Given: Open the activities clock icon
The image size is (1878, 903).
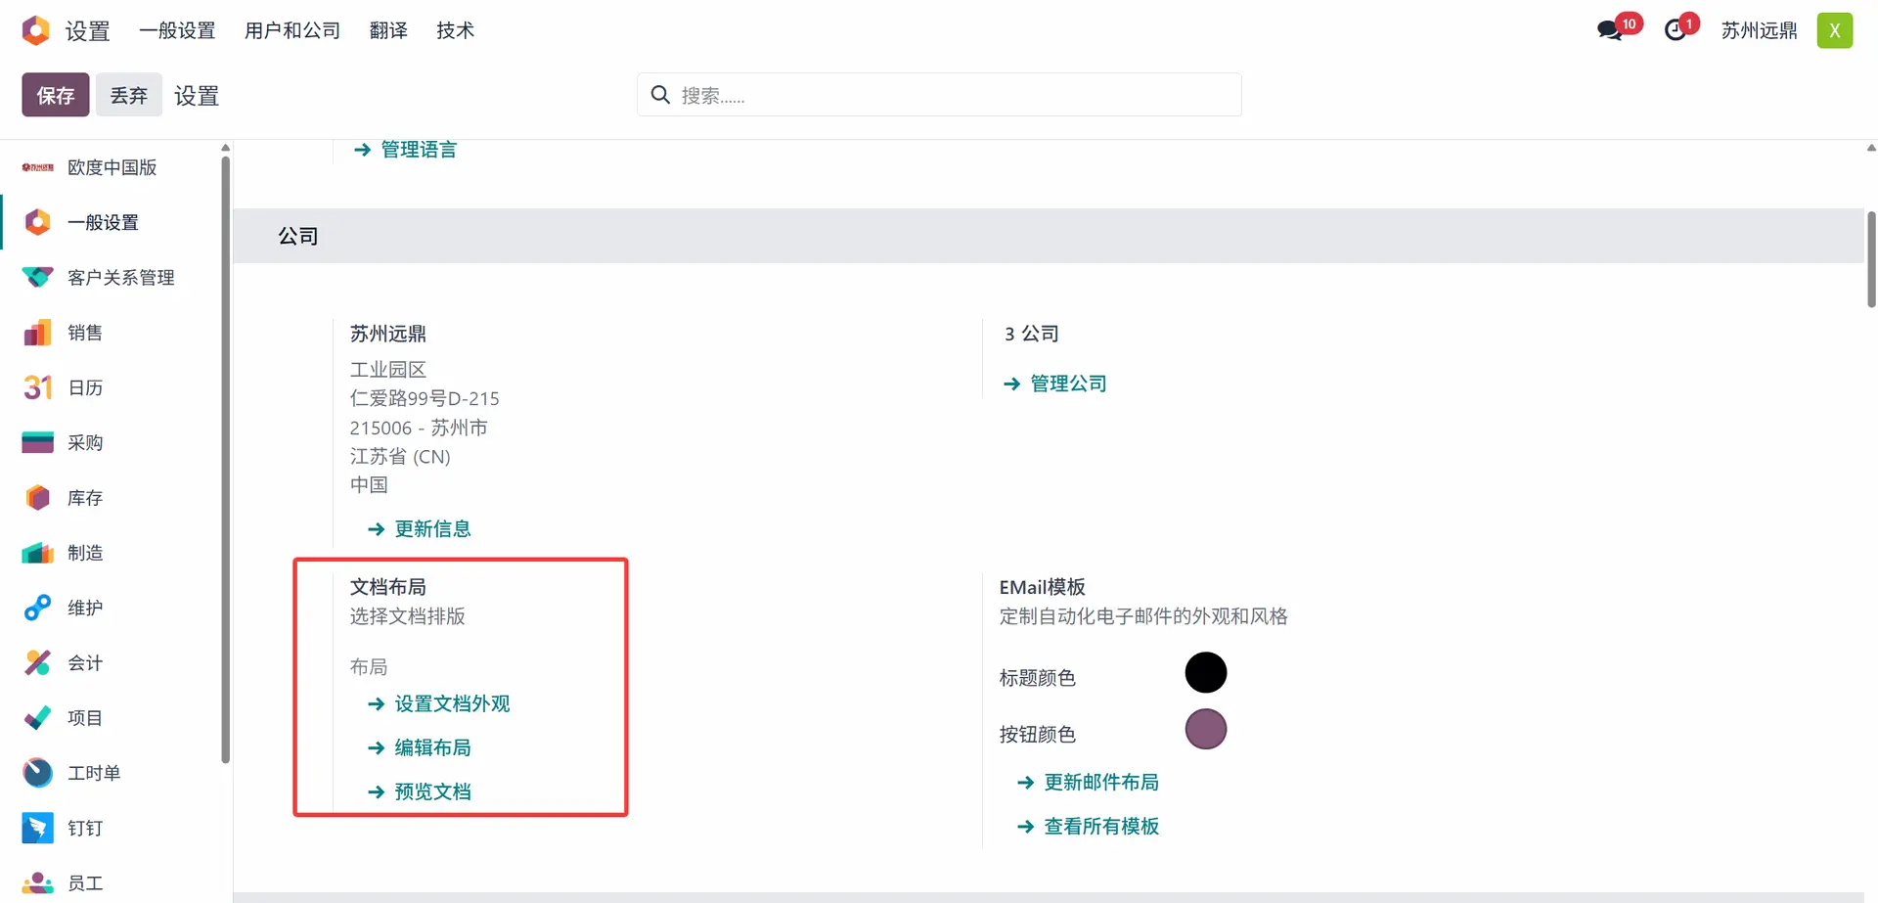Looking at the screenshot, I should (x=1677, y=30).
